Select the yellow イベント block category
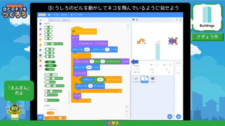 point(40,40)
